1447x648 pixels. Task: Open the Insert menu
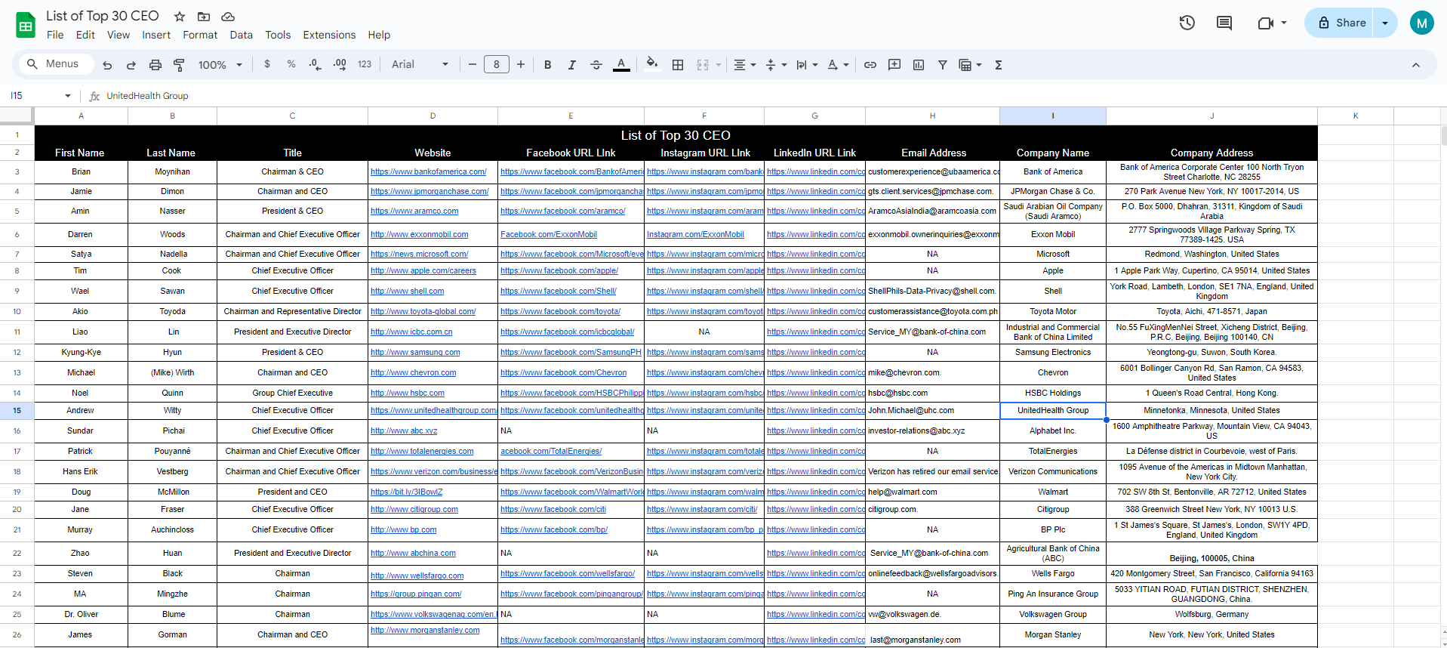(156, 35)
